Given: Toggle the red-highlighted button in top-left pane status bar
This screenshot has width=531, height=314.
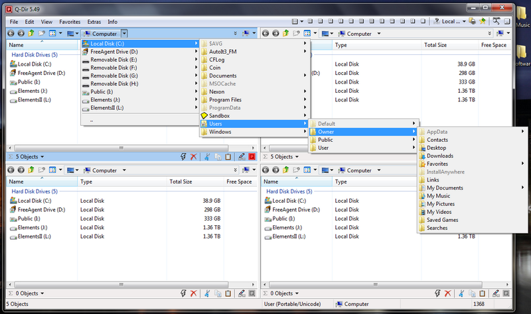Looking at the screenshot, I should pyautogui.click(x=252, y=156).
